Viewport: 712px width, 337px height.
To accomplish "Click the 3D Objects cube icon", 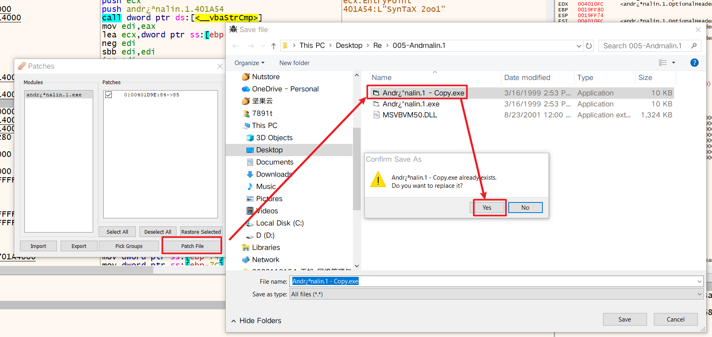I will point(250,138).
